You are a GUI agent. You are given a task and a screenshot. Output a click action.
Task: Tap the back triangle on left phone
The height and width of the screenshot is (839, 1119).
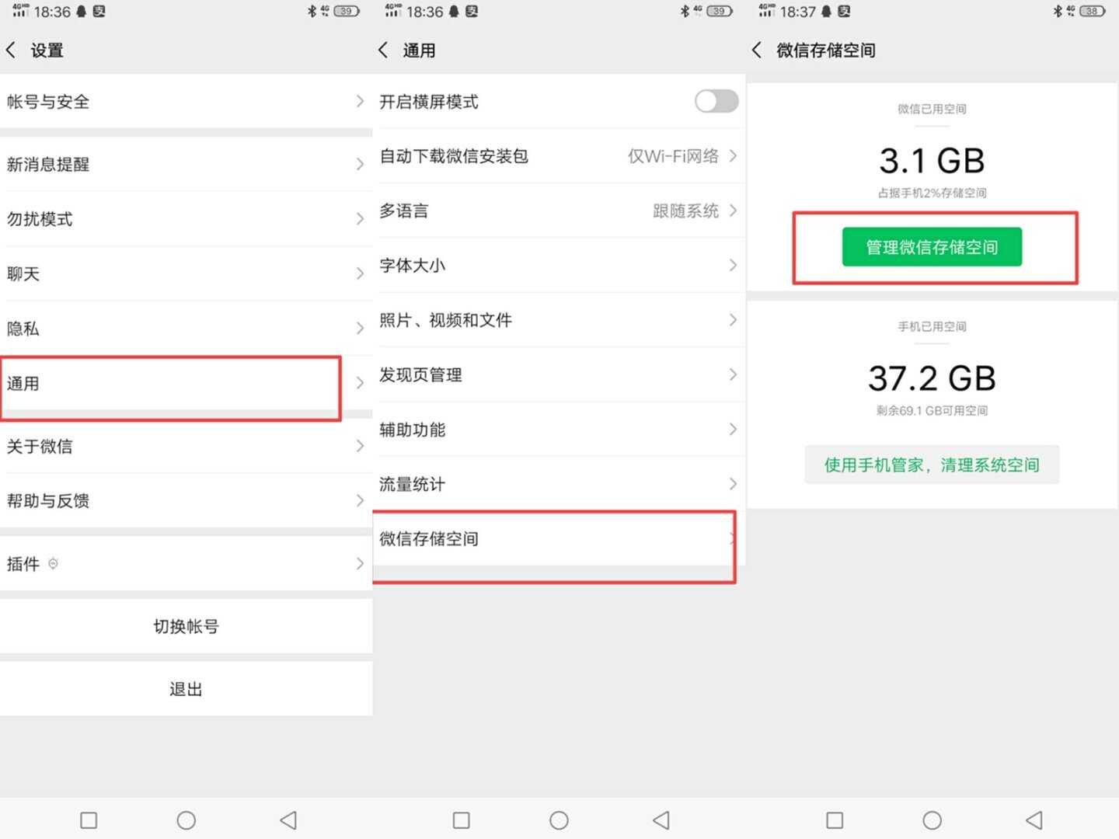(x=288, y=820)
